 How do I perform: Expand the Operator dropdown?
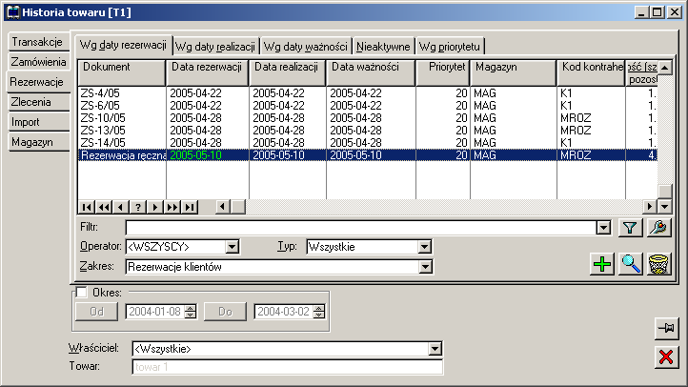tap(233, 247)
